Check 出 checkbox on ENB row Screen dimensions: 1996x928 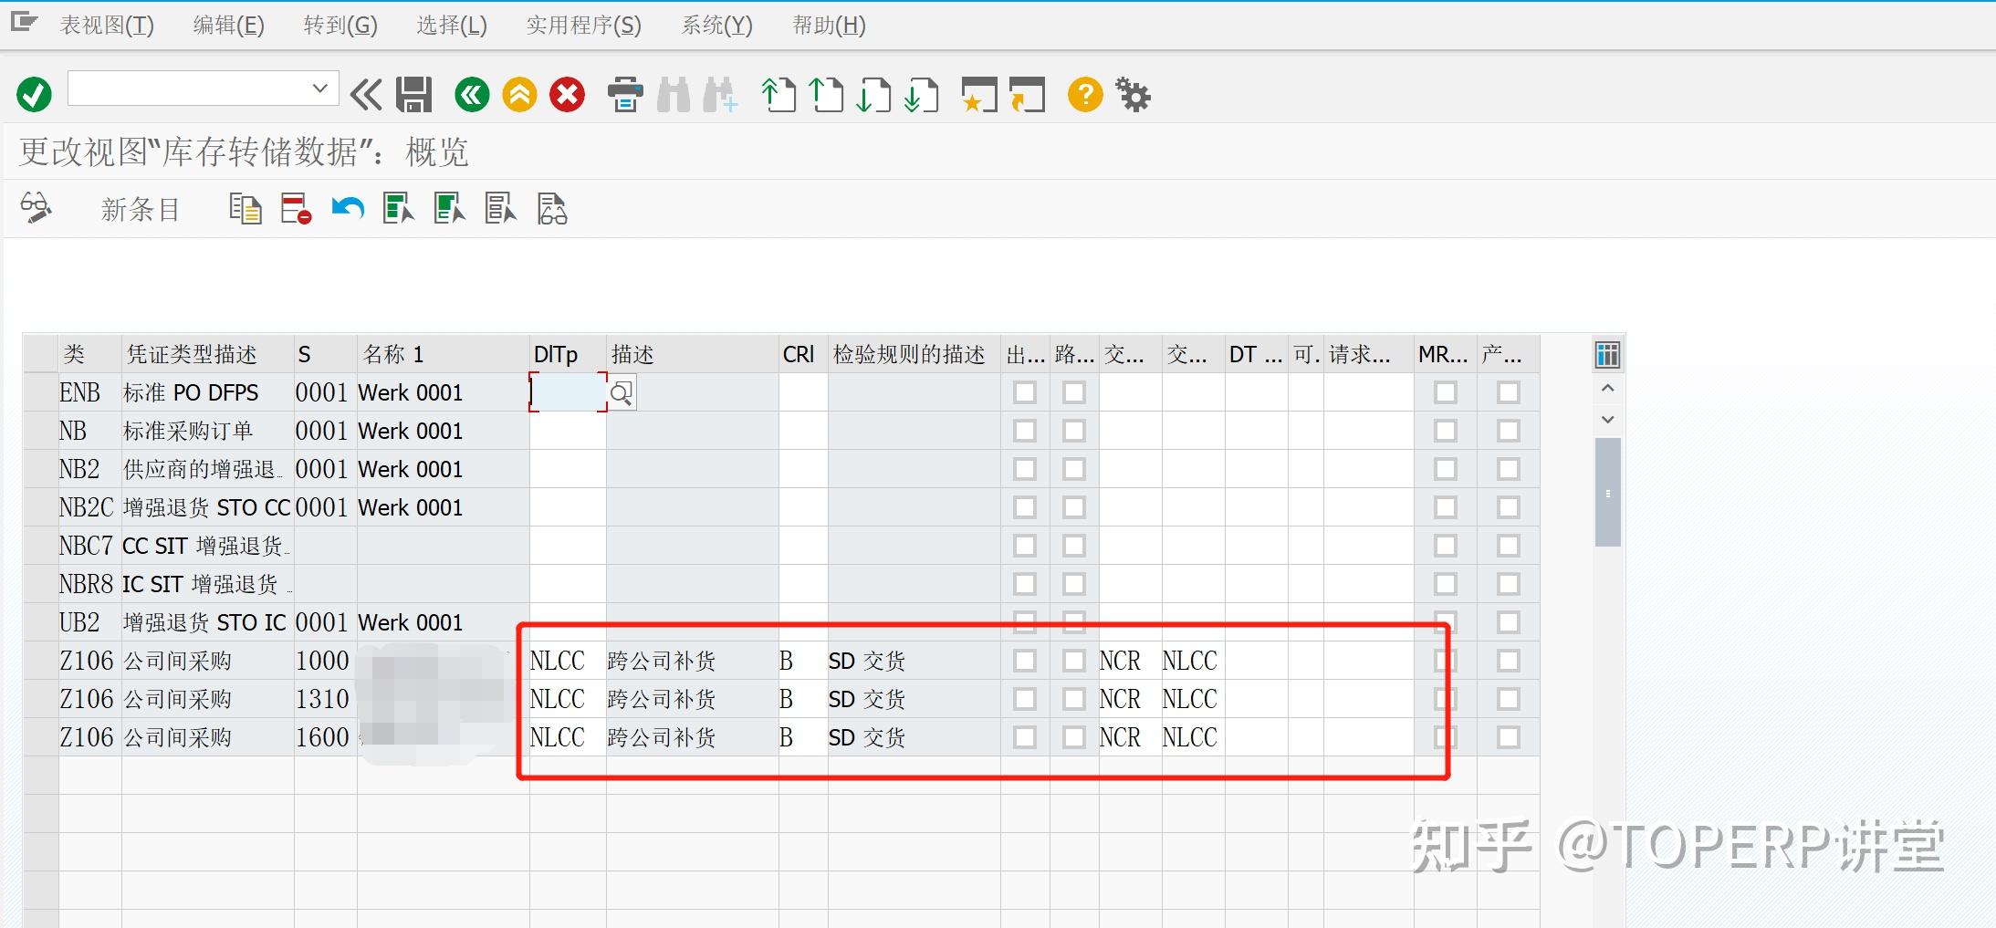pyautogui.click(x=1025, y=391)
